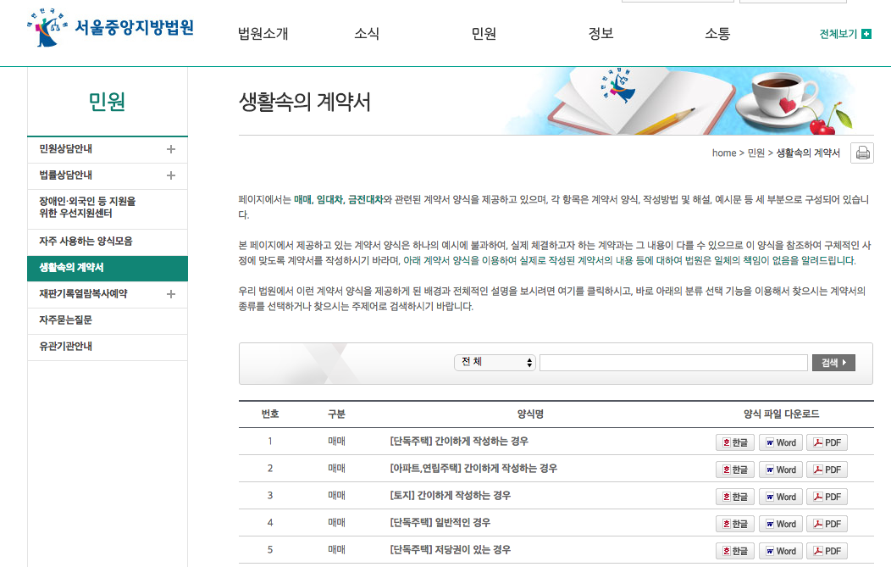Viewport: 891px width, 567px height.
Task: Download 한글 file for row 5
Action: (734, 551)
